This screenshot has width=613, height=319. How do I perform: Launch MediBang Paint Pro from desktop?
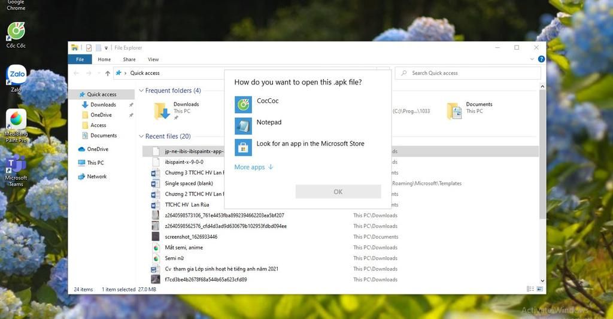coord(16,126)
